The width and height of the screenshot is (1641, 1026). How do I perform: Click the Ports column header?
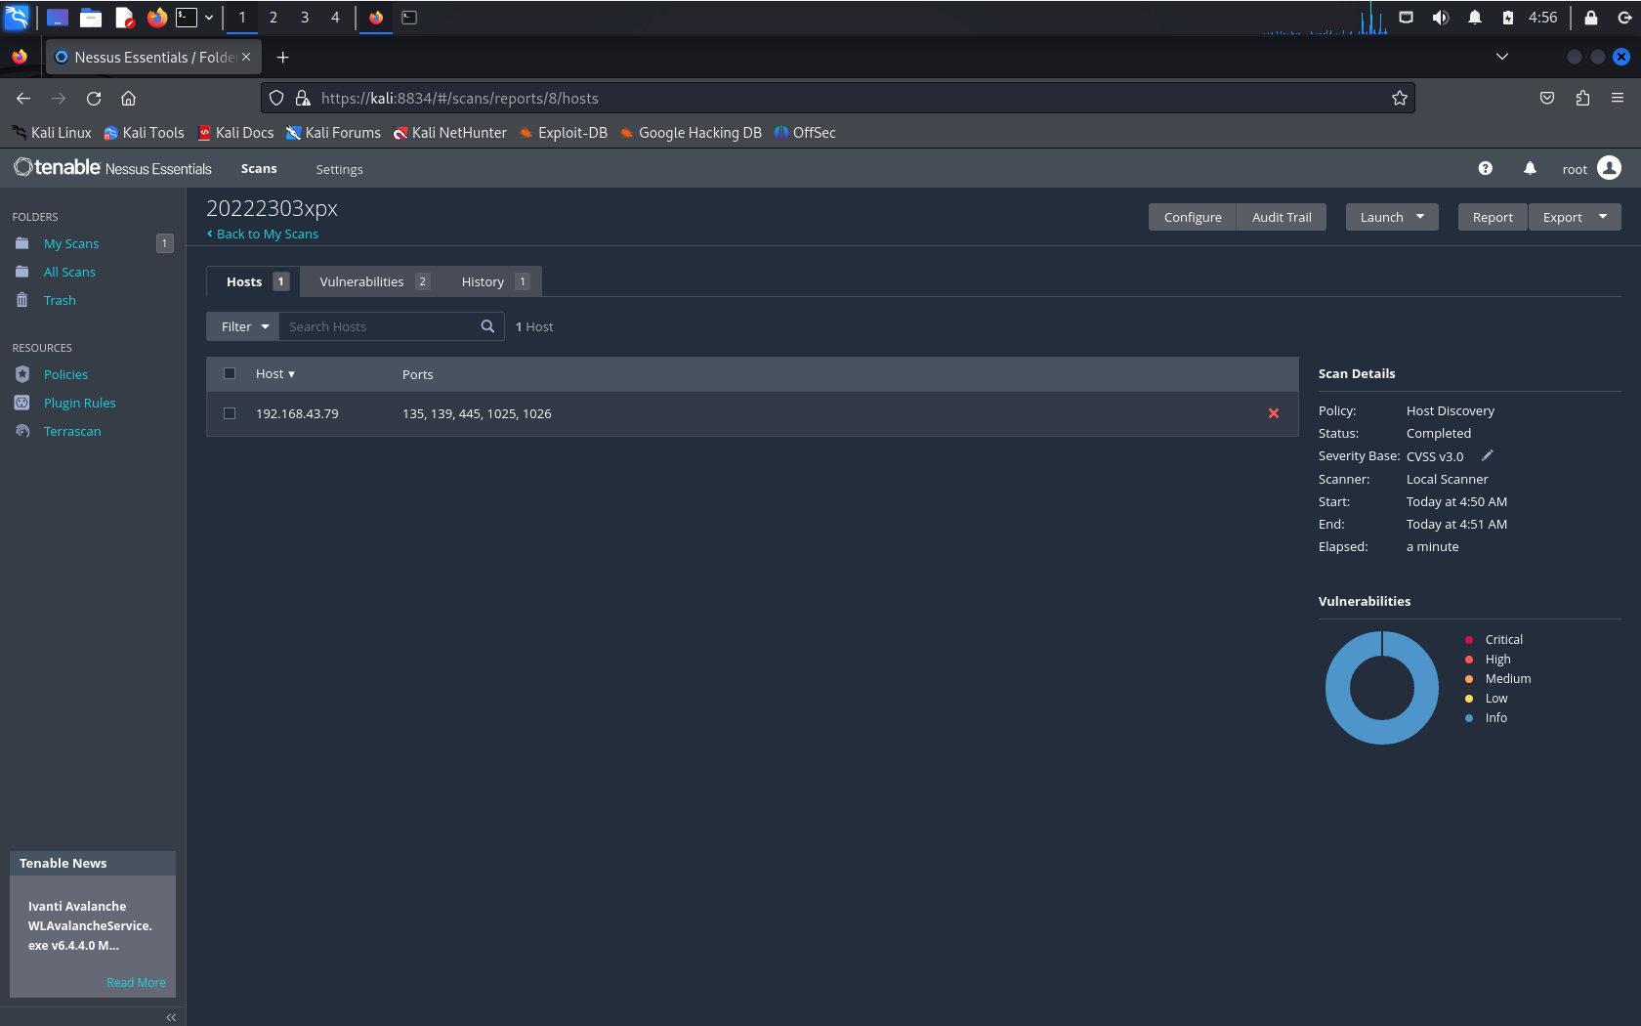[x=418, y=374]
